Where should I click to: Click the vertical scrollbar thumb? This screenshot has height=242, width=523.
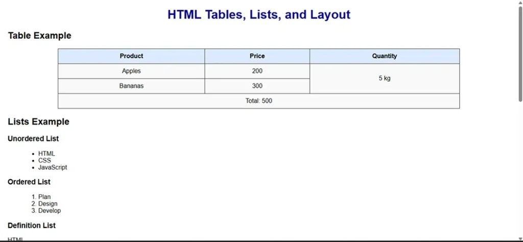coord(520,53)
